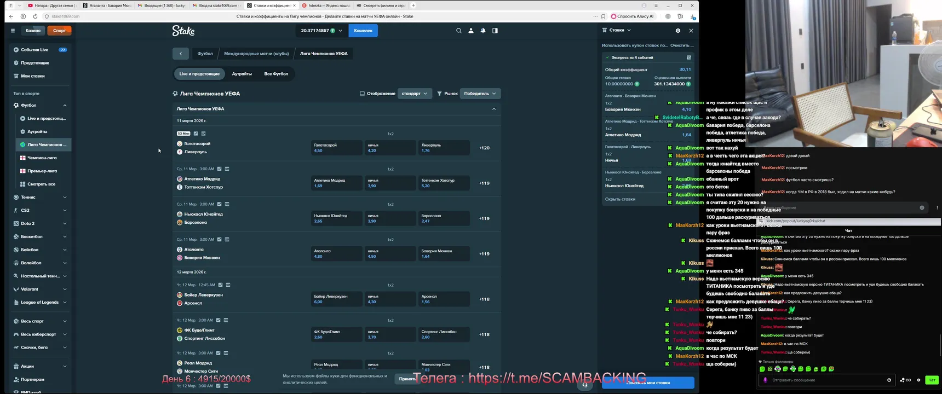Viewport: 942px width, 394px height.
Task: Open bet slip settings gear
Action: pyautogui.click(x=678, y=31)
